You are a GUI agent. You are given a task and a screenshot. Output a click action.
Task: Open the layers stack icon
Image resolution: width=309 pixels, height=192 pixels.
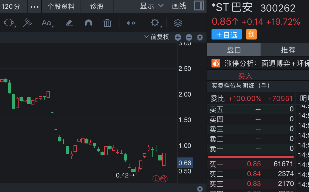tap(178, 23)
